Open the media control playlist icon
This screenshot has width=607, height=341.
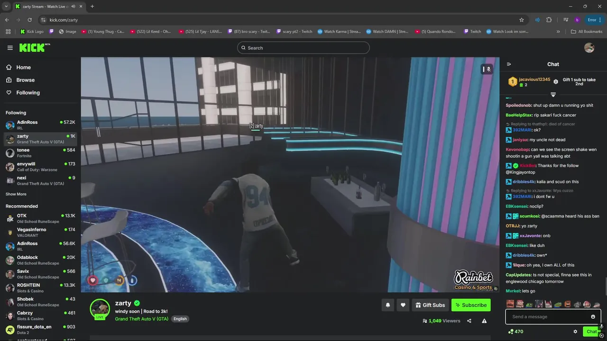click(x=566, y=20)
